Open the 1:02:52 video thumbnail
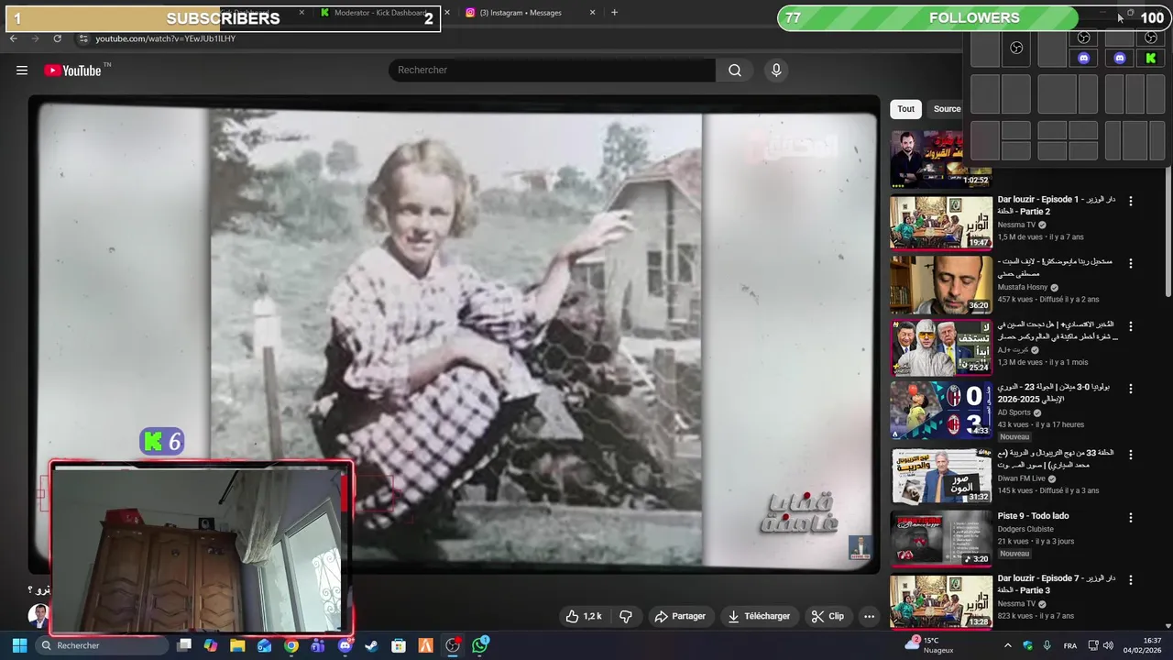 click(941, 159)
